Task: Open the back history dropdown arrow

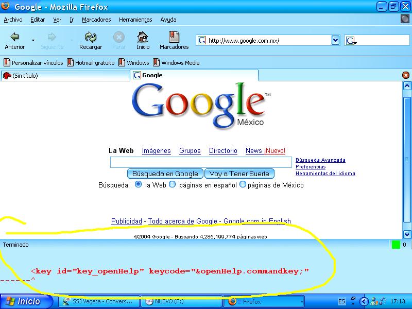Action: pos(33,40)
